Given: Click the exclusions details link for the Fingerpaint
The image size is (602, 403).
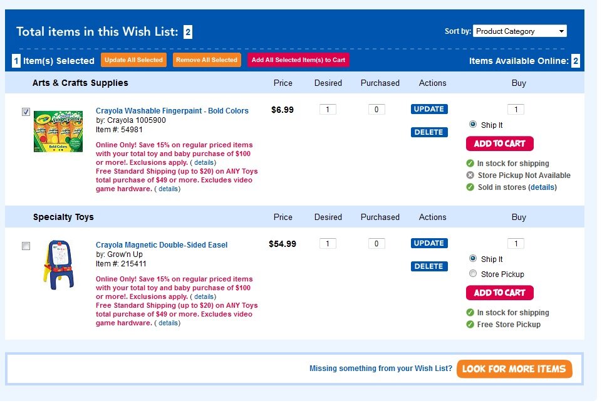Looking at the screenshot, I should [204, 162].
